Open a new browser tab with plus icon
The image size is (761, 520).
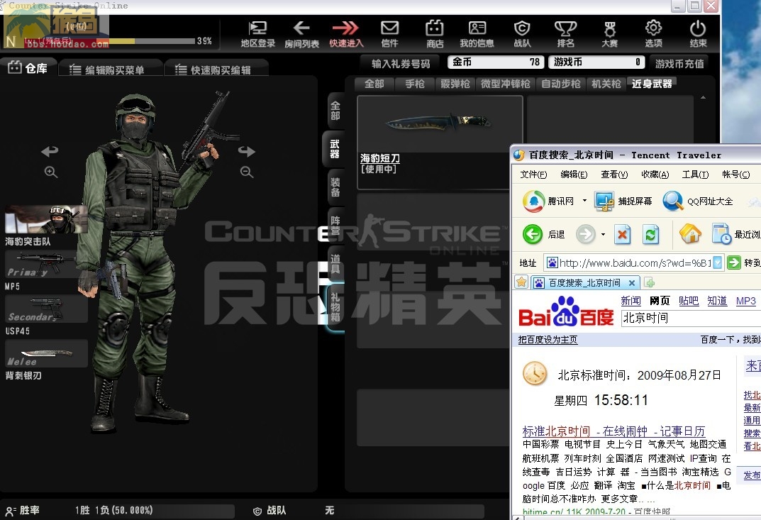[x=649, y=282]
